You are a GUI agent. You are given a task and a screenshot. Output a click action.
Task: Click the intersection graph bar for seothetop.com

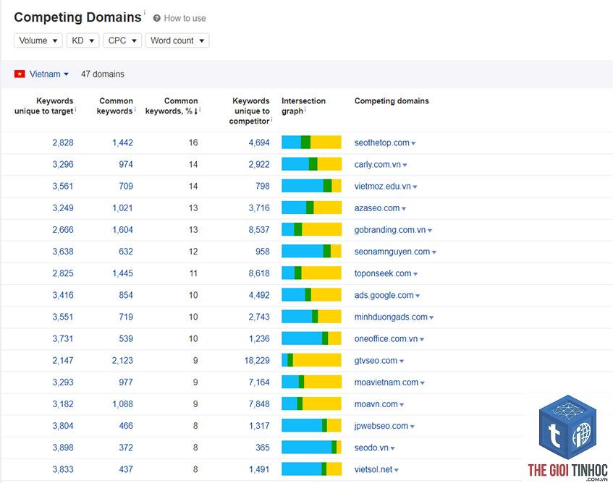311,142
